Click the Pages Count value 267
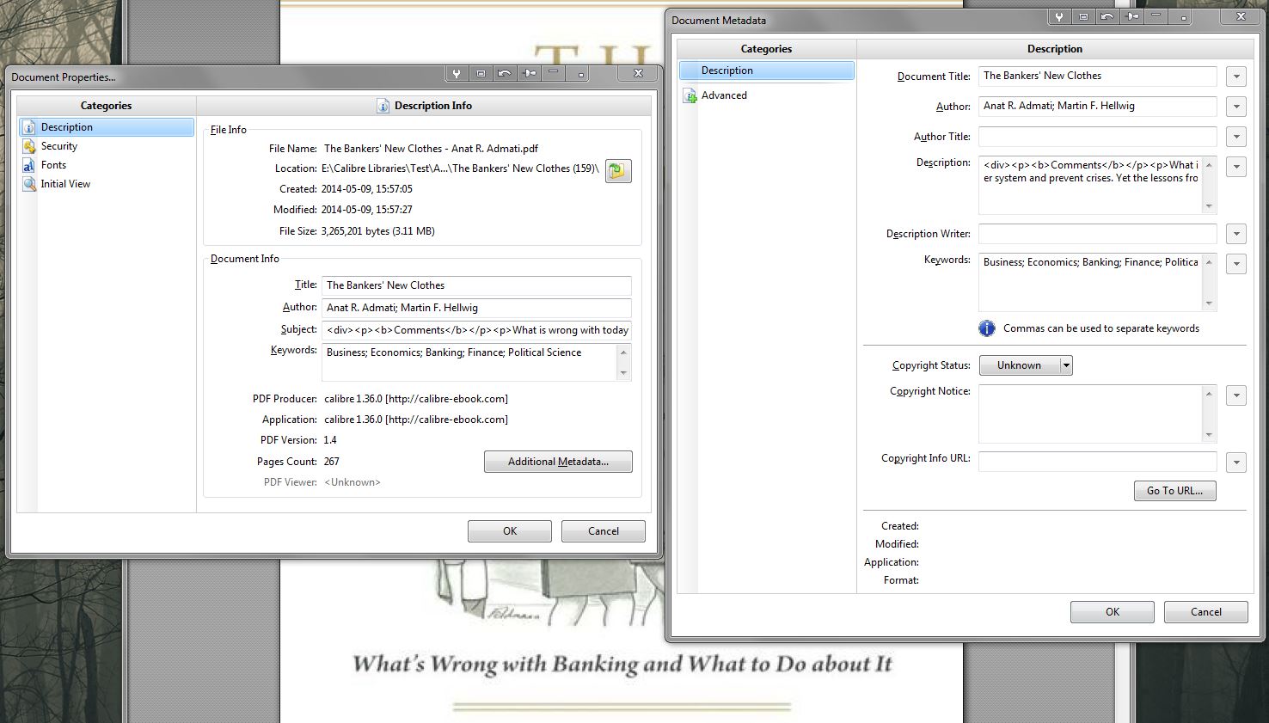Screen dimensions: 1269x723 (331, 462)
